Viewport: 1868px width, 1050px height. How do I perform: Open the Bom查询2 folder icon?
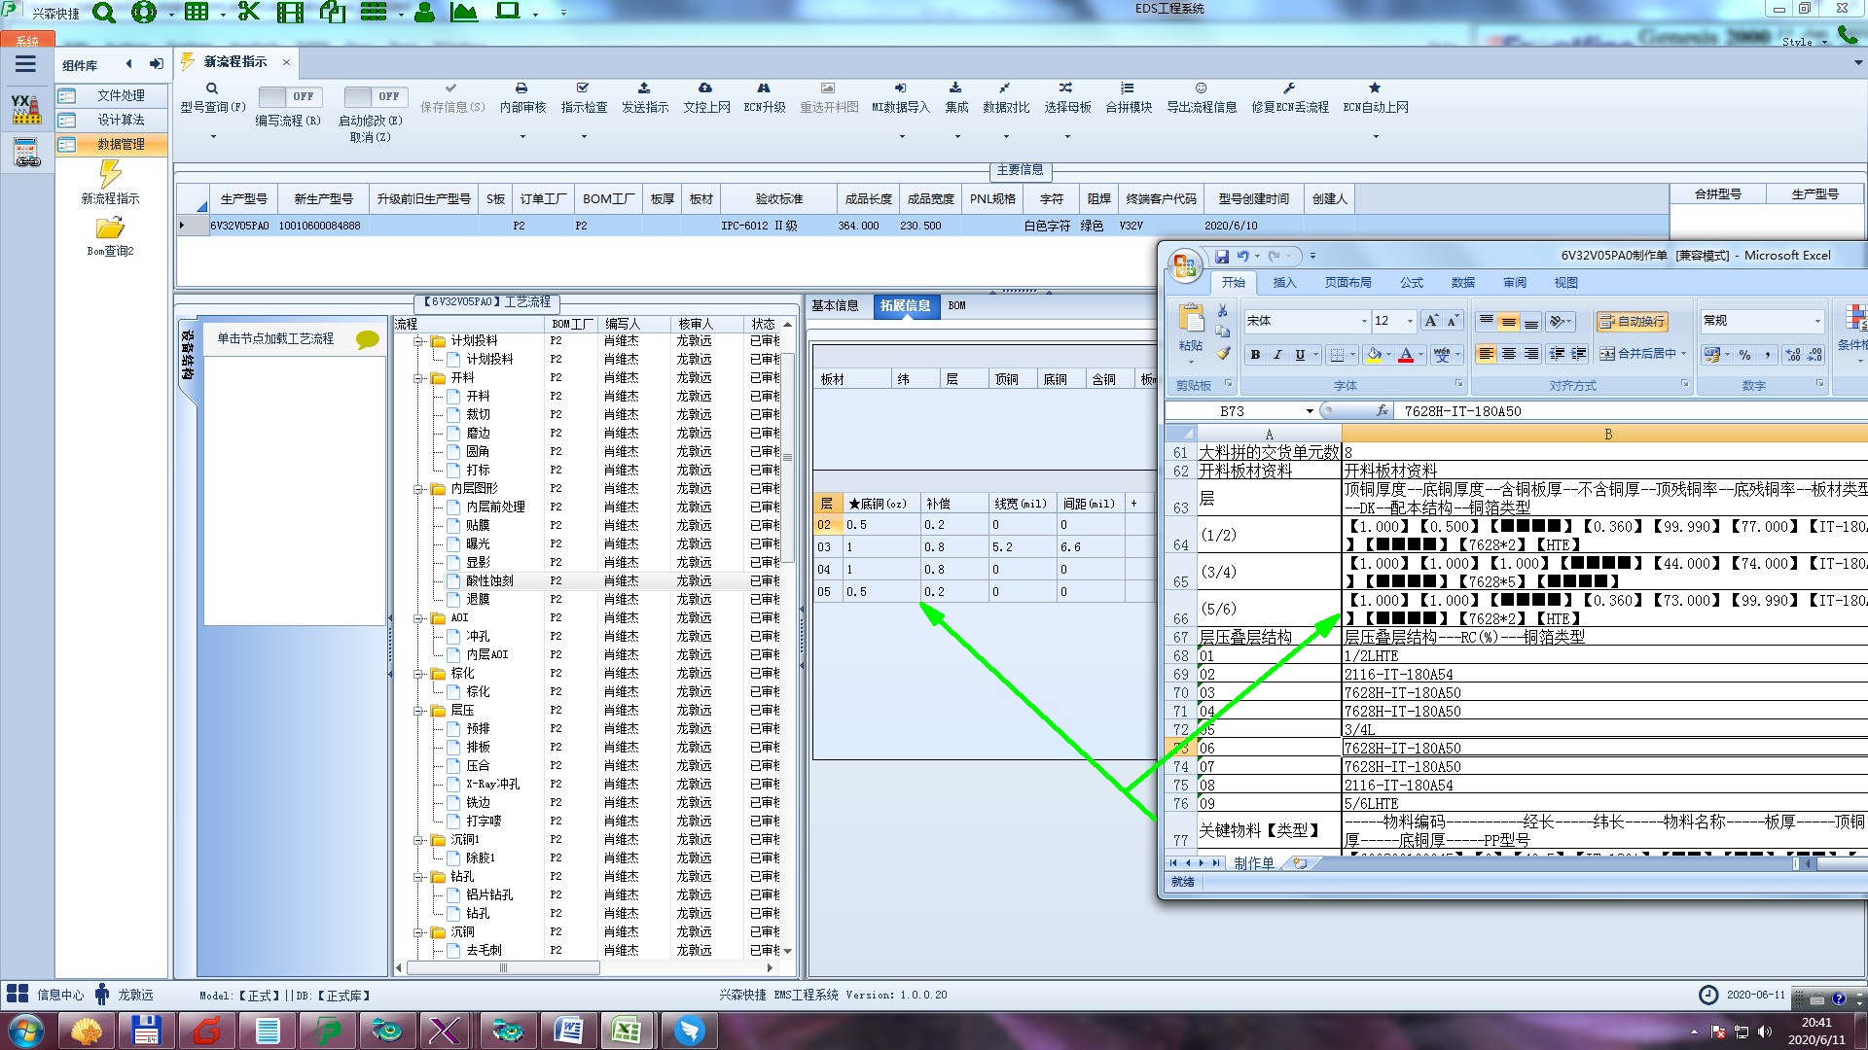[110, 229]
